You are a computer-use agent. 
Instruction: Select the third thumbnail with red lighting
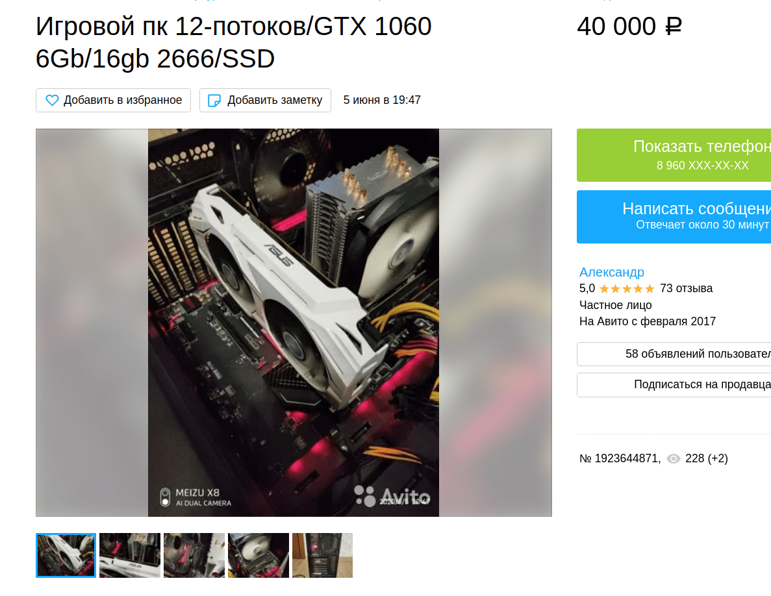coord(194,555)
